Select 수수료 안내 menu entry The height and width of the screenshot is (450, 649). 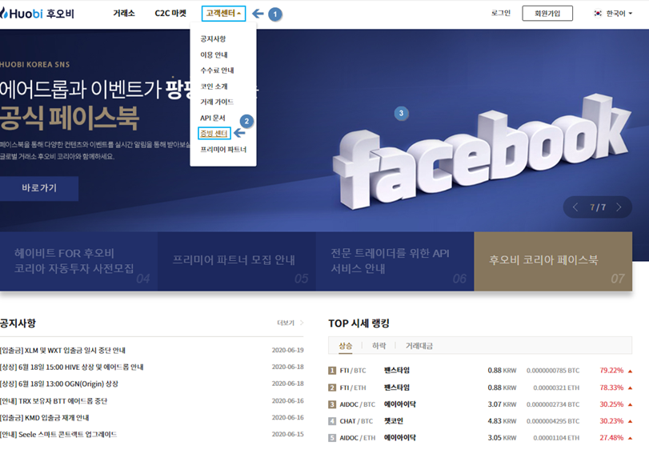coord(217,70)
